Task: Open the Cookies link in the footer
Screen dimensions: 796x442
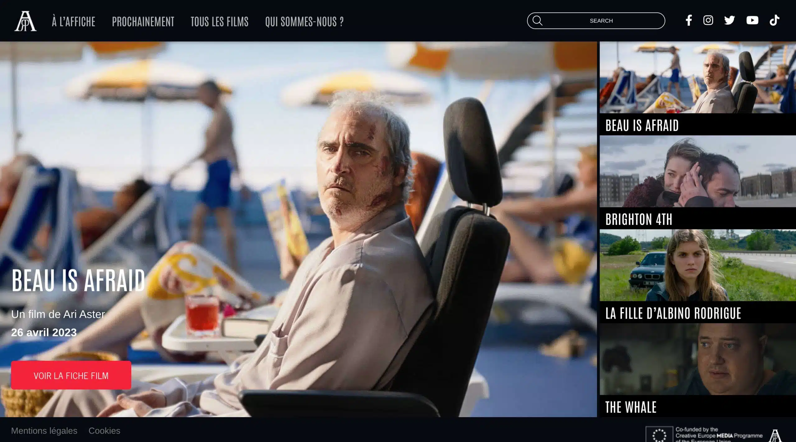Action: click(104, 431)
